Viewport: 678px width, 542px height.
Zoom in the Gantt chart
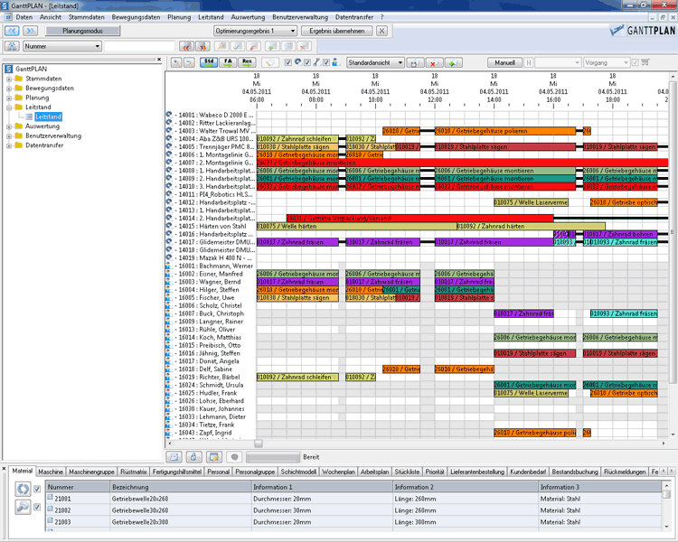click(176, 62)
